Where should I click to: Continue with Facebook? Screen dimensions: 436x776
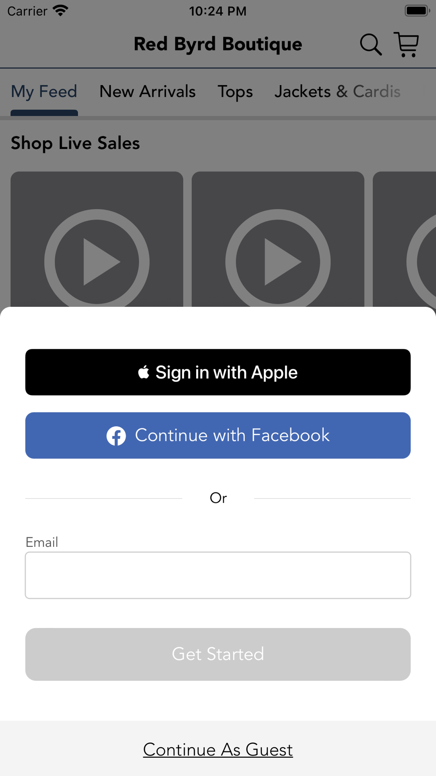coord(218,436)
